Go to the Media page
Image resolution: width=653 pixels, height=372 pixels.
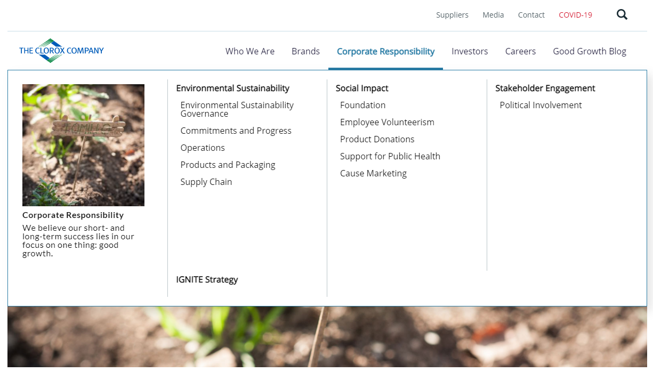point(493,15)
